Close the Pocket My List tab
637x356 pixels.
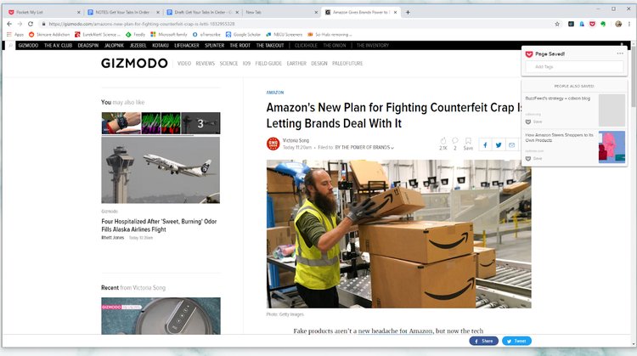coord(78,12)
